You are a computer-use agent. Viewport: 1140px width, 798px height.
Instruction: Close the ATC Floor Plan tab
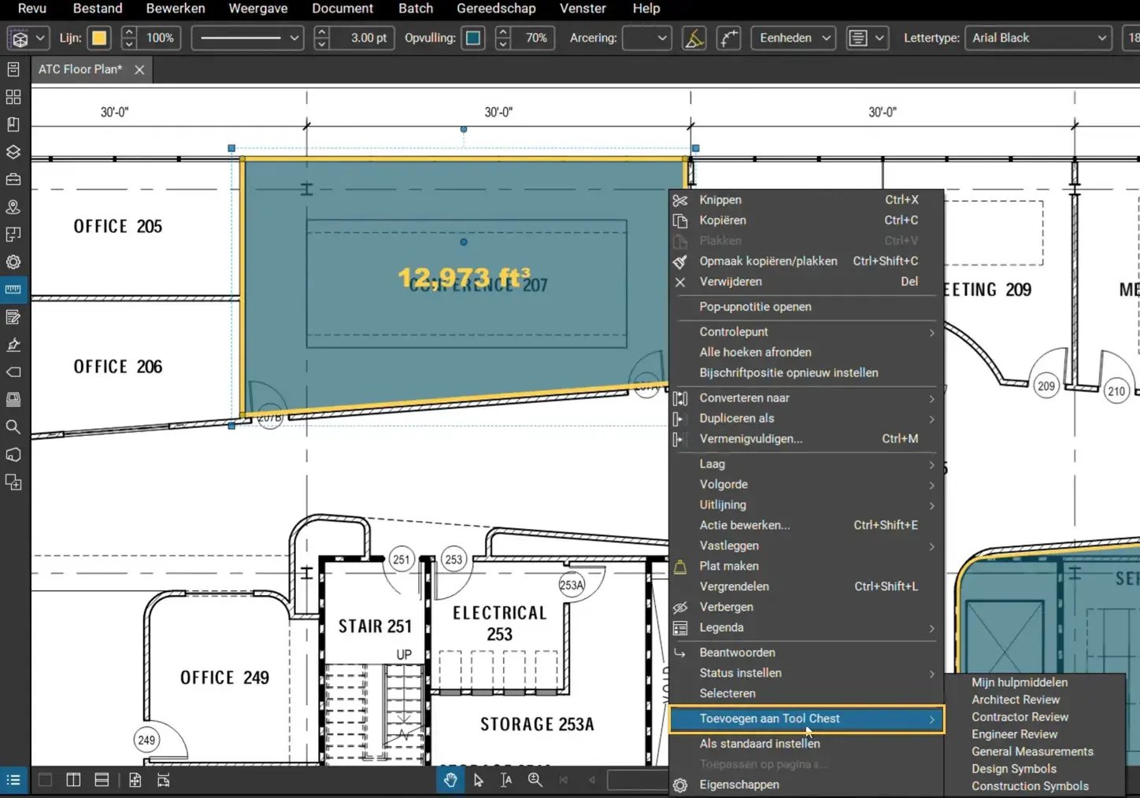(139, 70)
